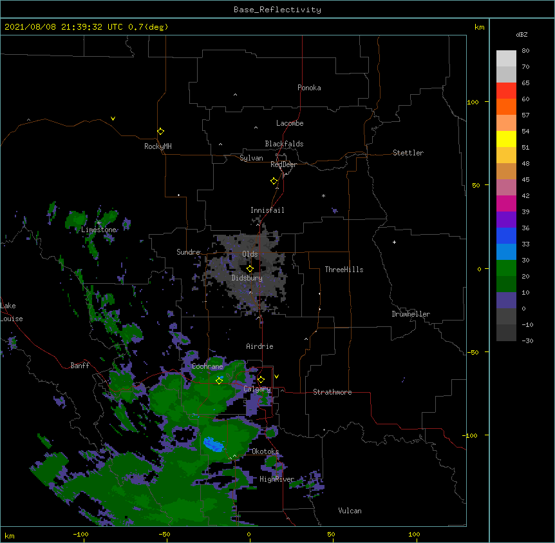Click the yellow diamond marker below RedDeer

click(x=274, y=181)
